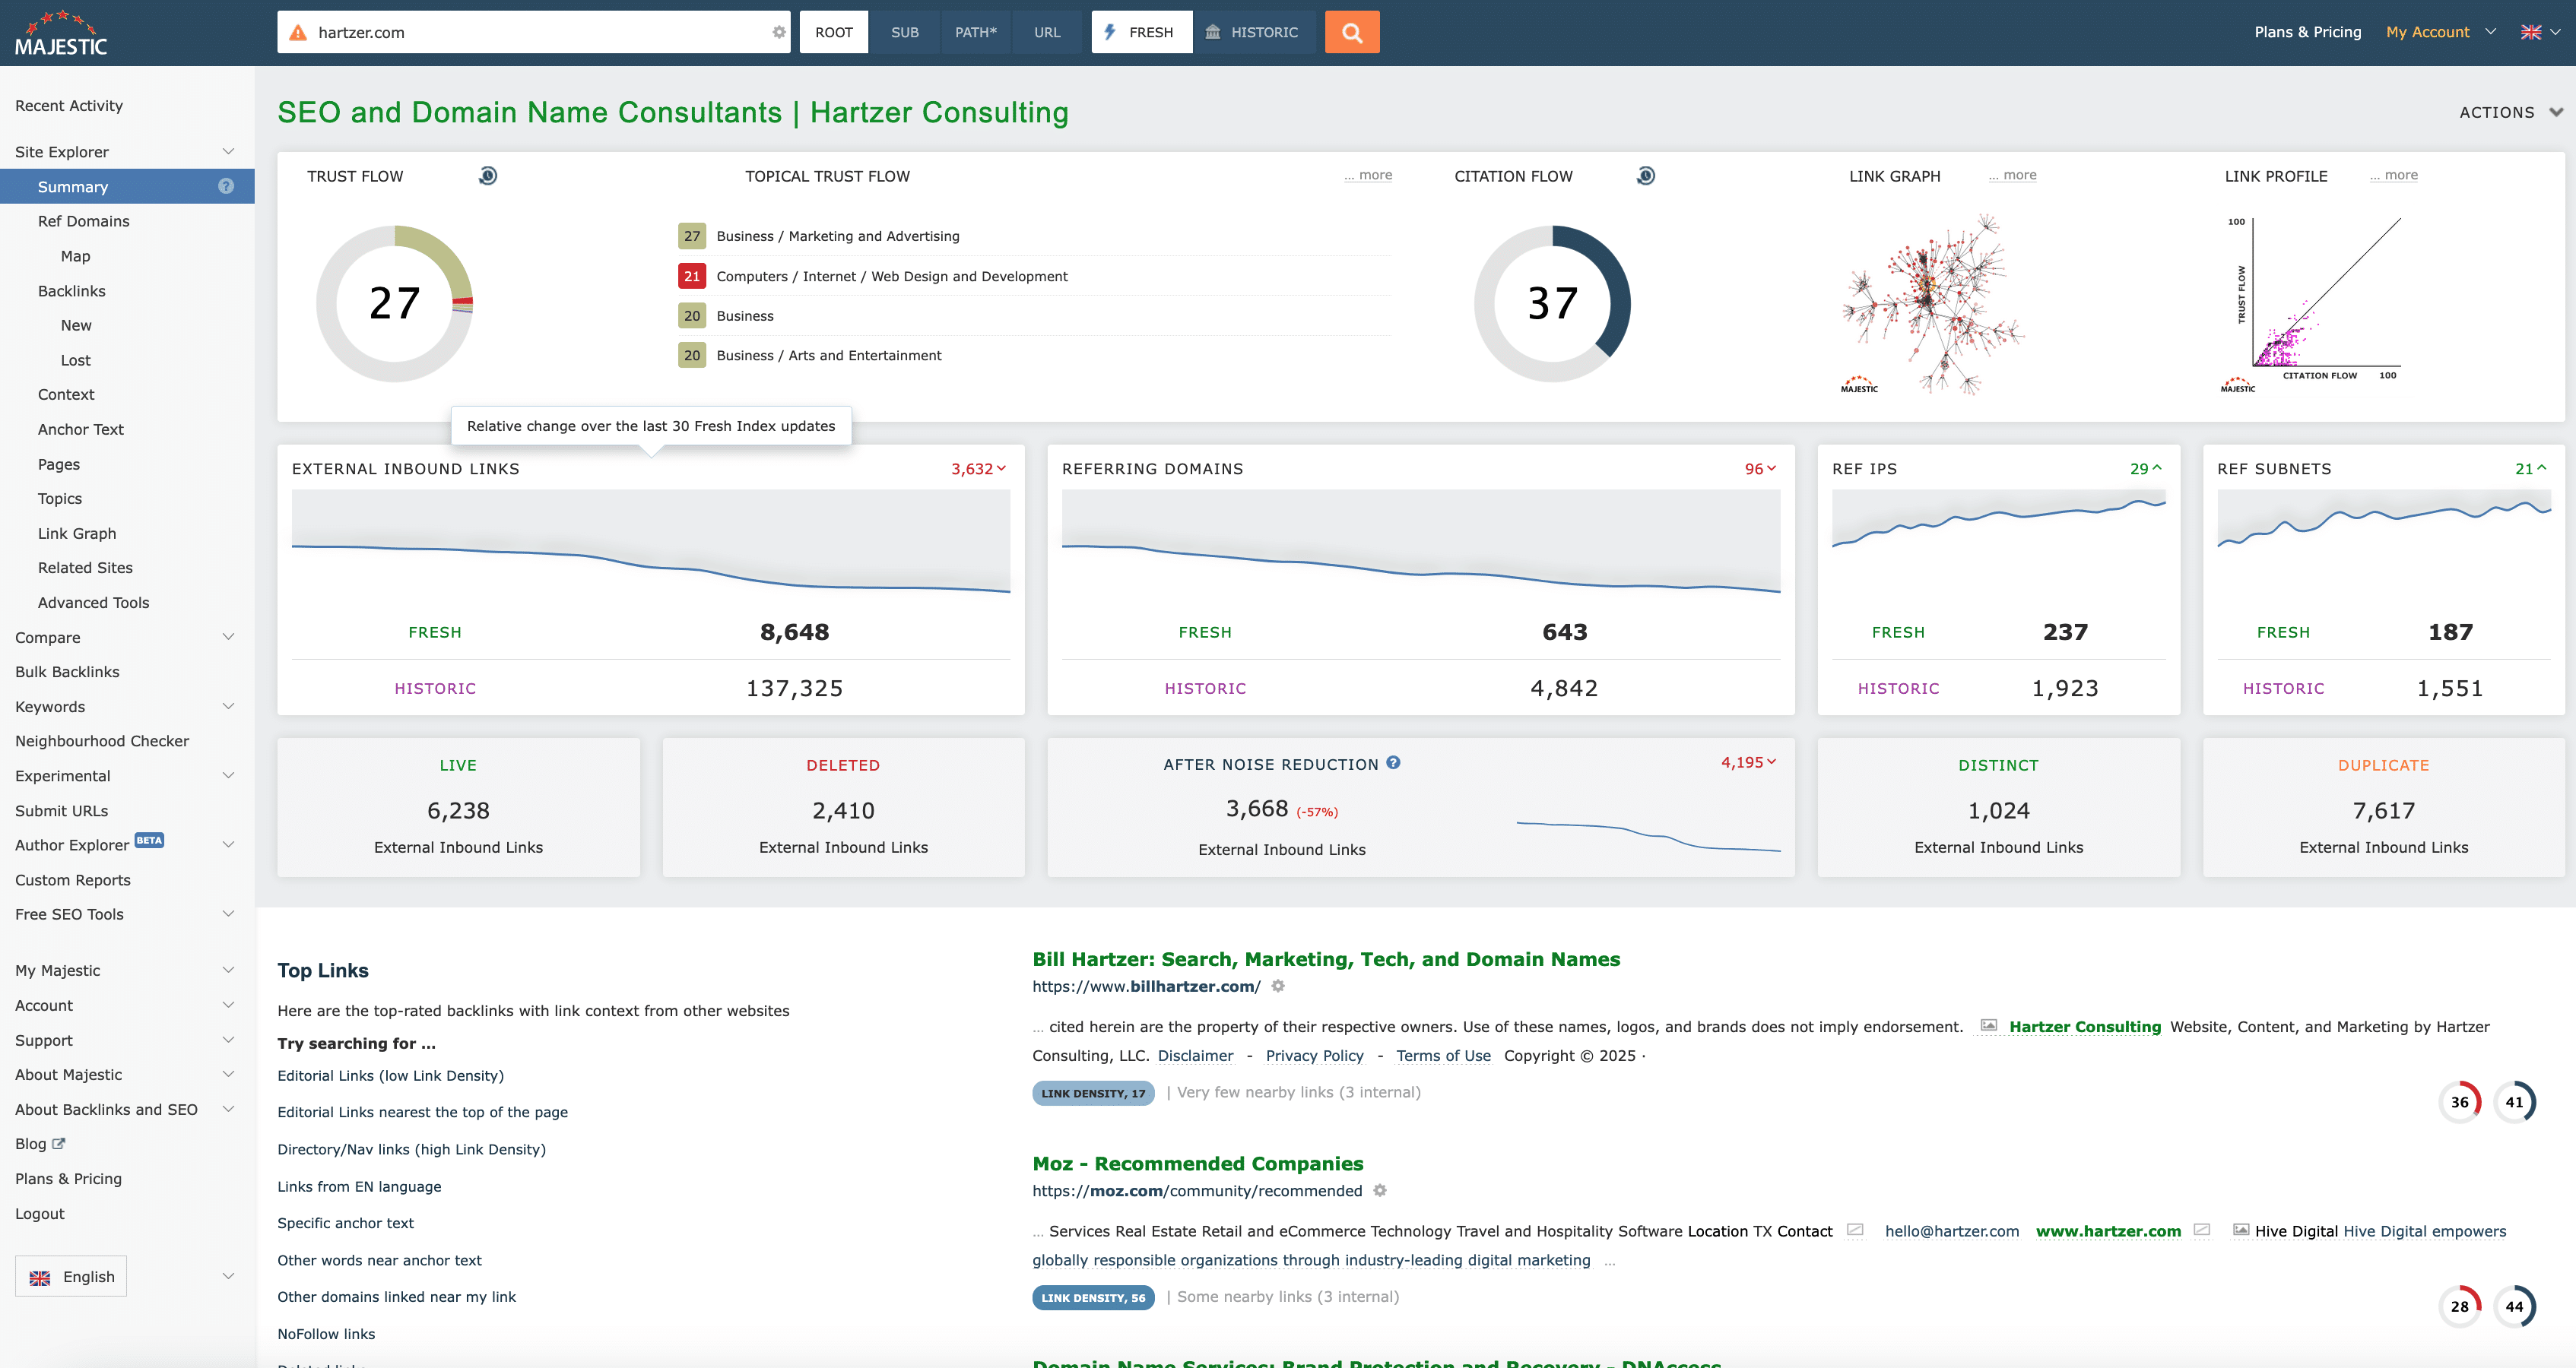
Task: Click the Trust Flow 27 donut chart
Action: tap(394, 302)
